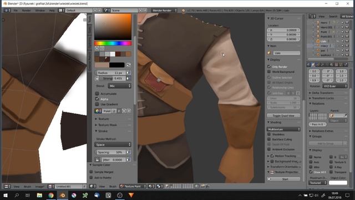Click the pivot point selector icon
The image size is (355, 200).
click(x=160, y=186)
